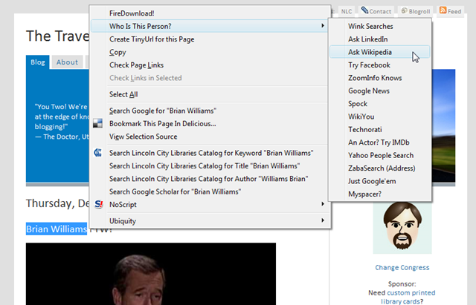
Task: Select An Actor? Try IMDb entry
Action: pyautogui.click(x=379, y=142)
